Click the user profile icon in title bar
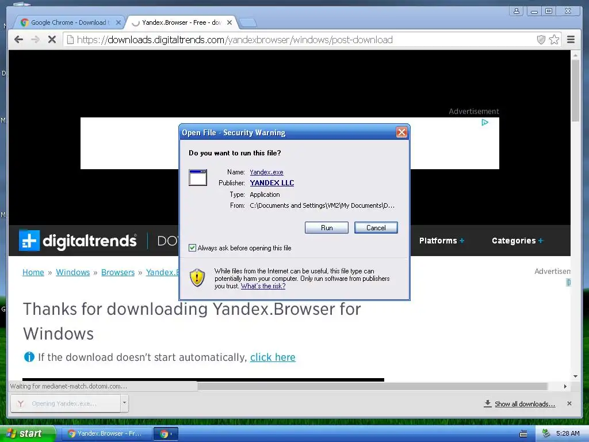This screenshot has height=442, width=589. coord(517,11)
